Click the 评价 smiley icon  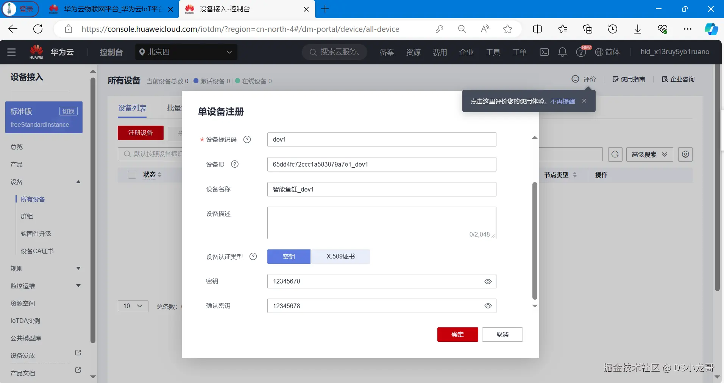pyautogui.click(x=575, y=79)
